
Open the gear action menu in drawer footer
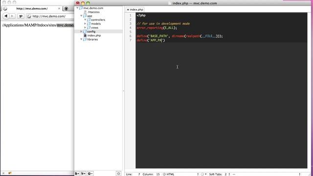[90, 174]
